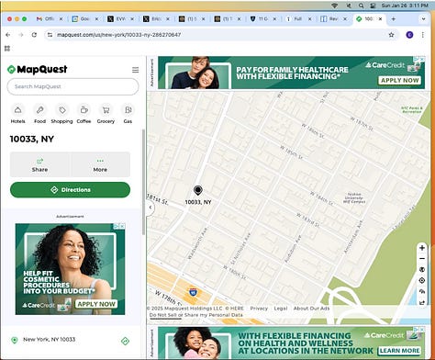Locate me with the target icon
This screenshot has height=360, width=435.
pyautogui.click(x=422, y=280)
